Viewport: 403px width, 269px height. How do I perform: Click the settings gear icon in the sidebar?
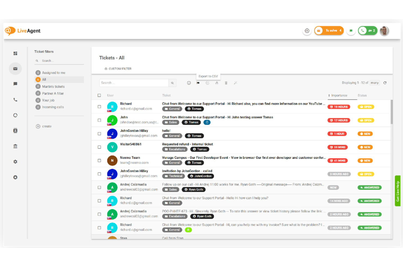click(x=15, y=162)
